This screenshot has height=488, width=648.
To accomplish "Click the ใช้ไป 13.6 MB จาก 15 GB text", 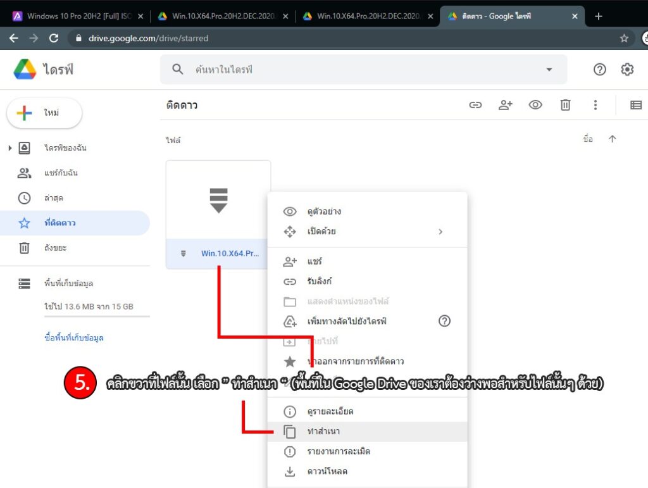I will (x=89, y=306).
